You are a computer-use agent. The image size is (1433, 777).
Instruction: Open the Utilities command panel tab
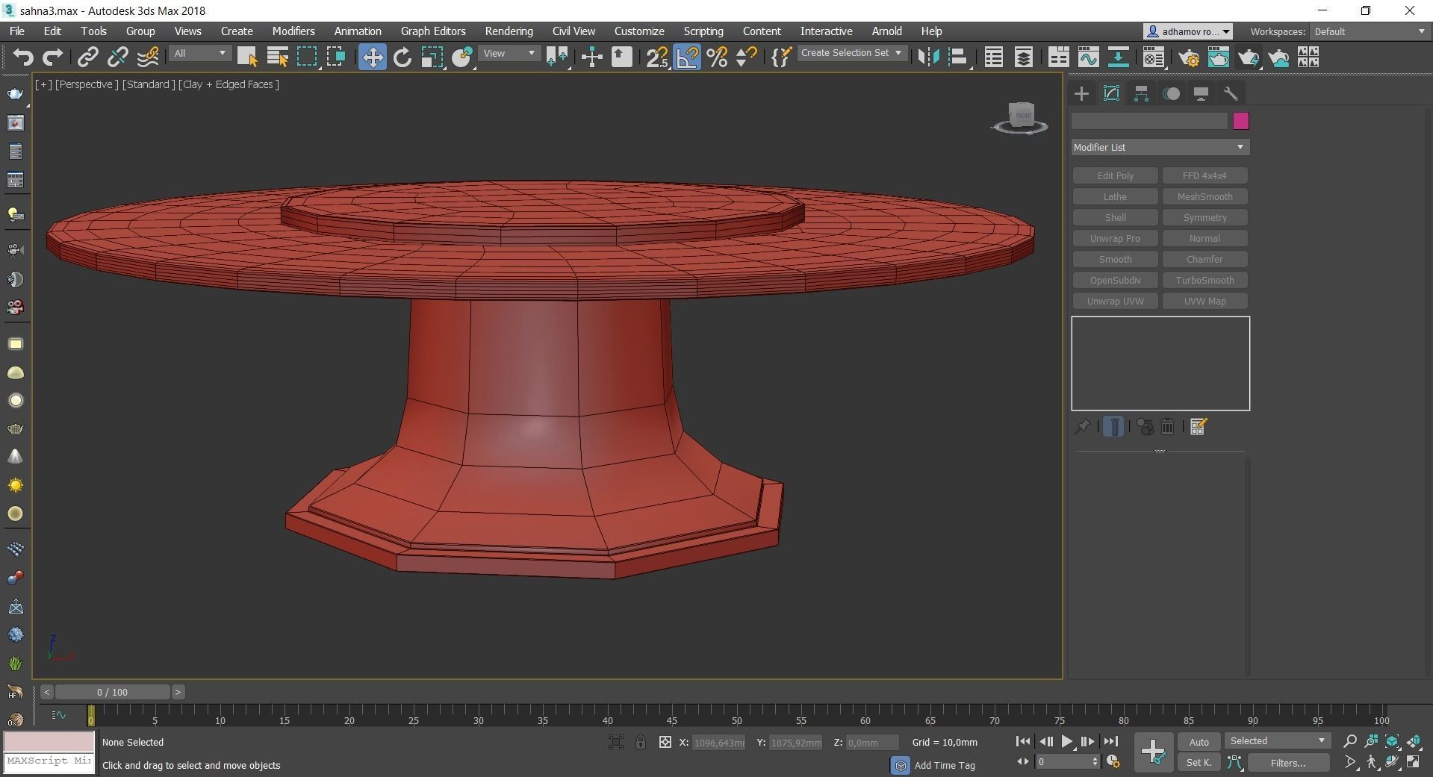point(1231,93)
